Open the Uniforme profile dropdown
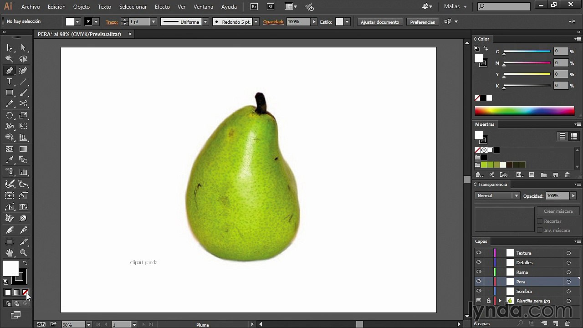583x328 pixels. (205, 22)
